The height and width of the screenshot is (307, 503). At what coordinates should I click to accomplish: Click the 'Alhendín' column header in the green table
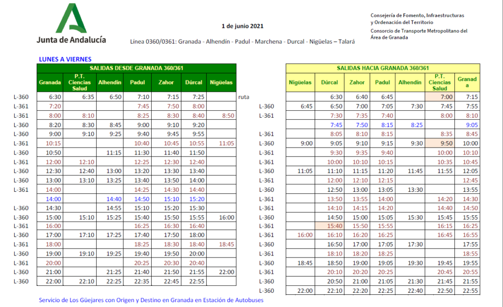pos(110,82)
